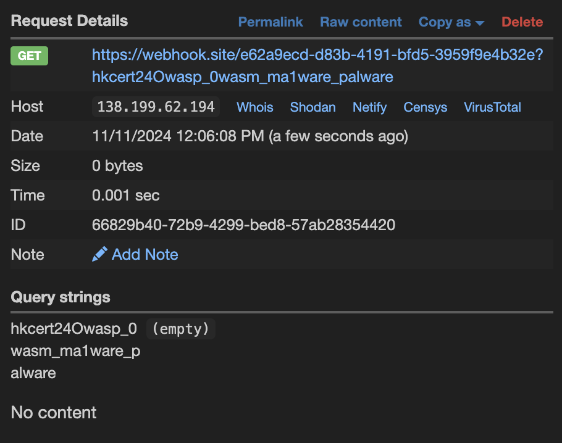This screenshot has width=562, height=443.
Task: Delete this request
Action: pyautogui.click(x=522, y=22)
